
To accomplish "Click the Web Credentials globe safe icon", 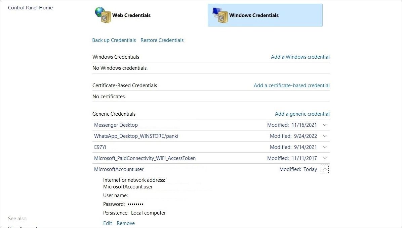I will (x=103, y=15).
